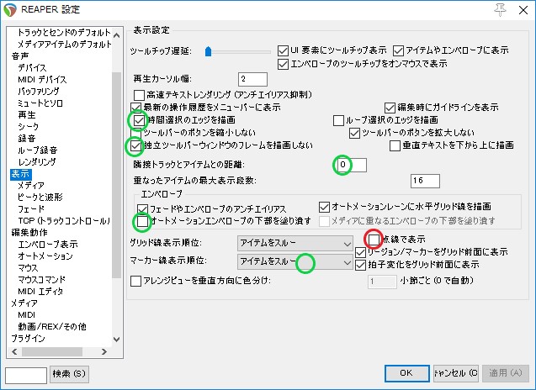Select MIDI エディタ in settings tree
536x390 pixels.
click(x=40, y=292)
